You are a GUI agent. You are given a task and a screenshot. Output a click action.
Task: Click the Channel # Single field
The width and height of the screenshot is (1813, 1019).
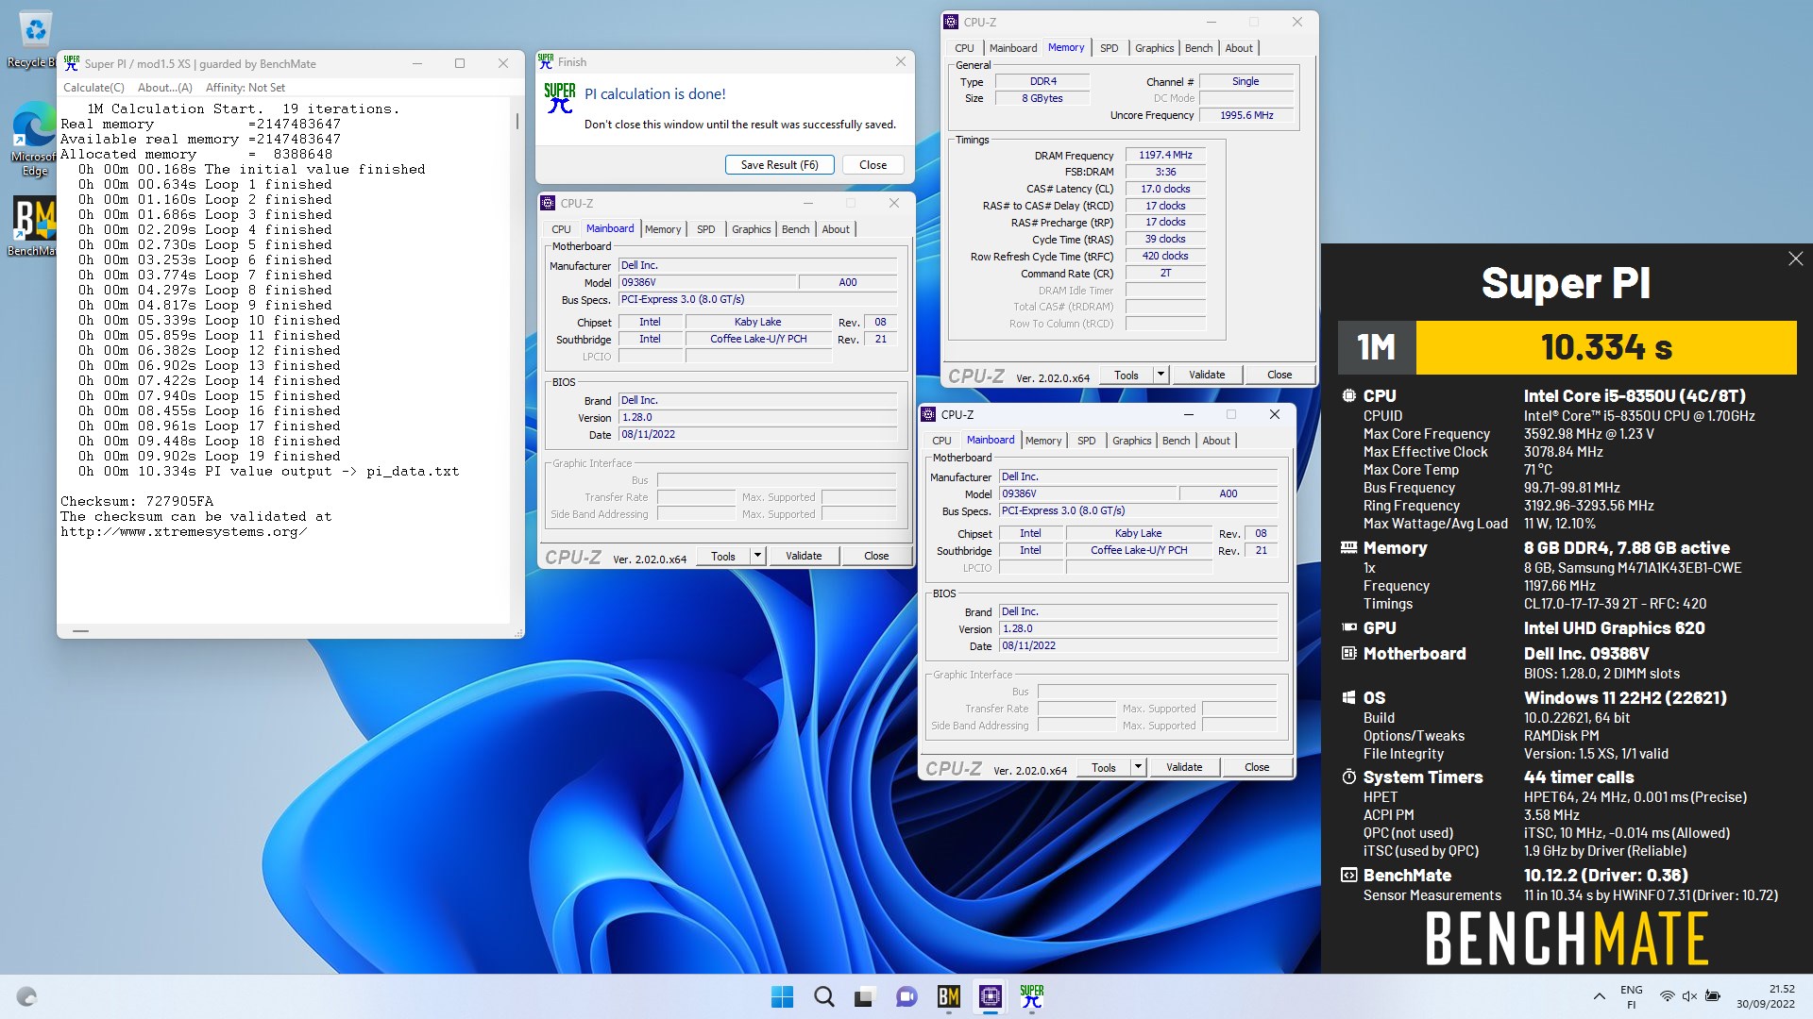pyautogui.click(x=1245, y=82)
